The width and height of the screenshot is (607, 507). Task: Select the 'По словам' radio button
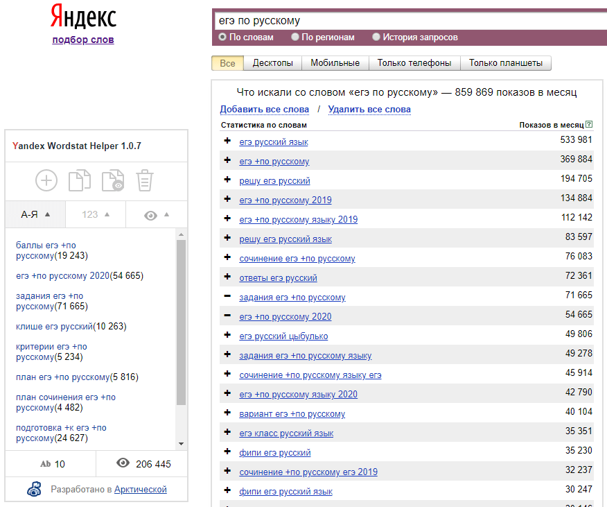pos(223,37)
